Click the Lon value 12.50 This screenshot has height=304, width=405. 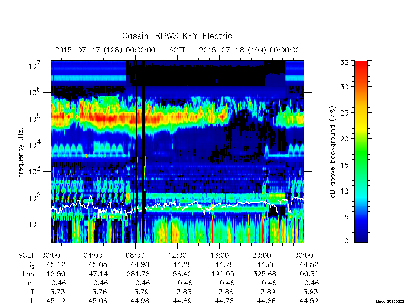[x=56, y=274]
